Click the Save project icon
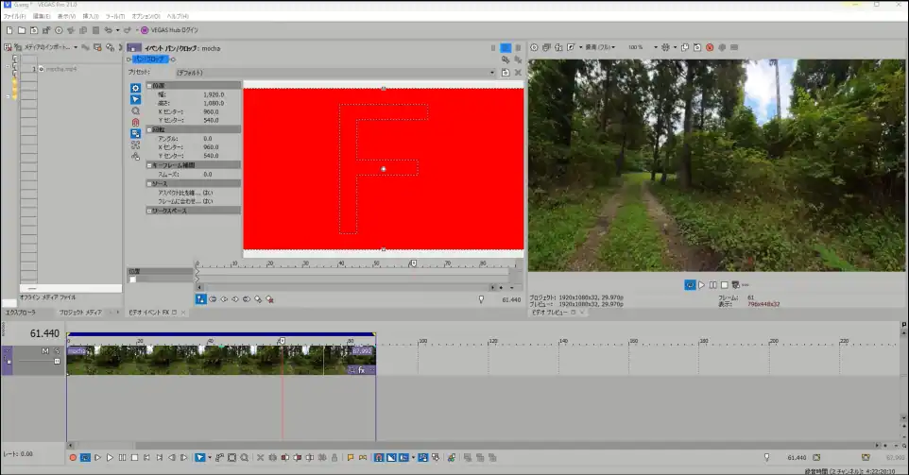909x475 pixels. coord(34,30)
